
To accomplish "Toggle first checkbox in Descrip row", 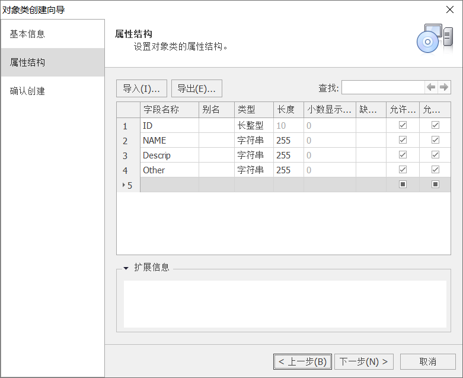I will [x=403, y=155].
